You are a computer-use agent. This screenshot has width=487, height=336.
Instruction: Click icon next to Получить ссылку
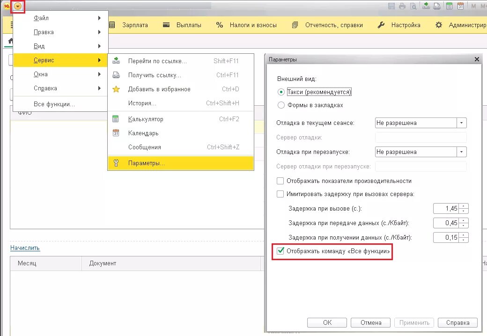coord(116,75)
